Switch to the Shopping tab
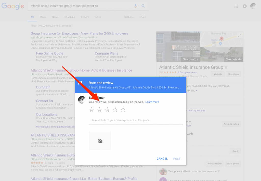Viewport: 261px width, 181px height. [70, 17]
